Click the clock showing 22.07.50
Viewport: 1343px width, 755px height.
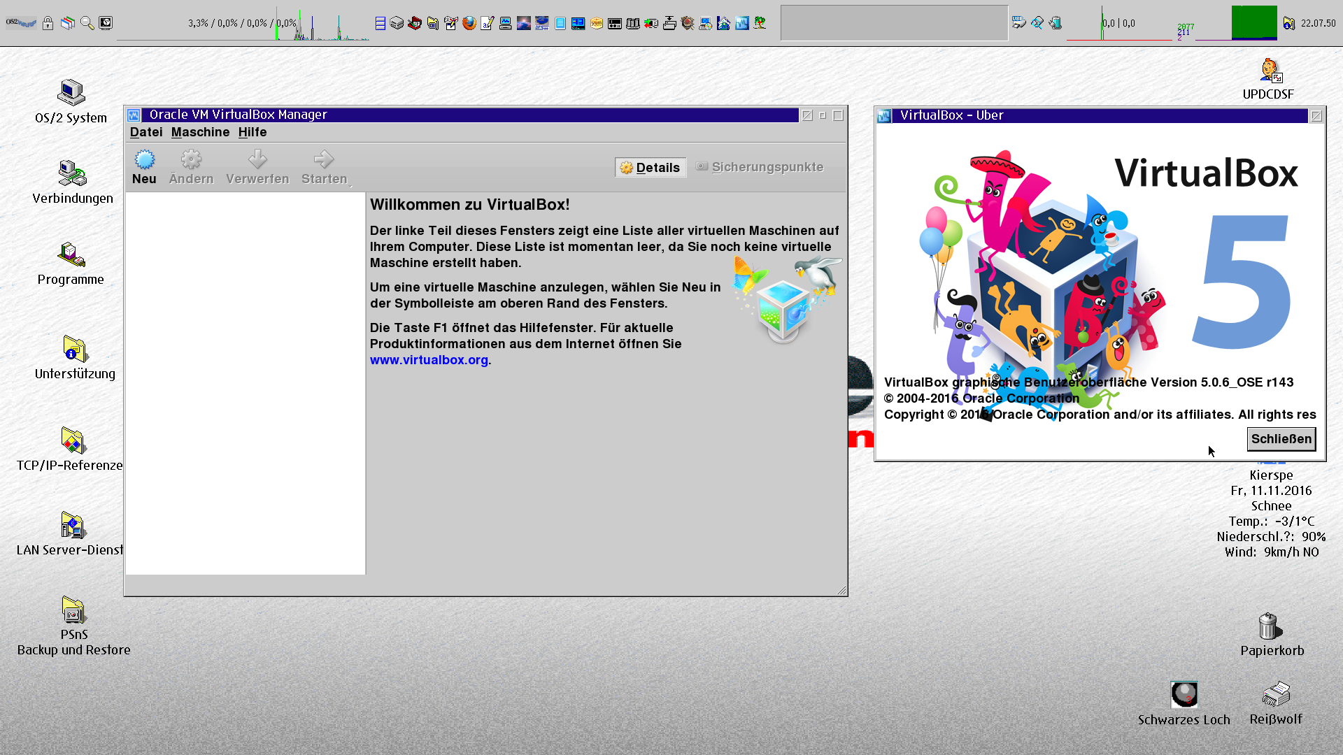click(x=1319, y=23)
